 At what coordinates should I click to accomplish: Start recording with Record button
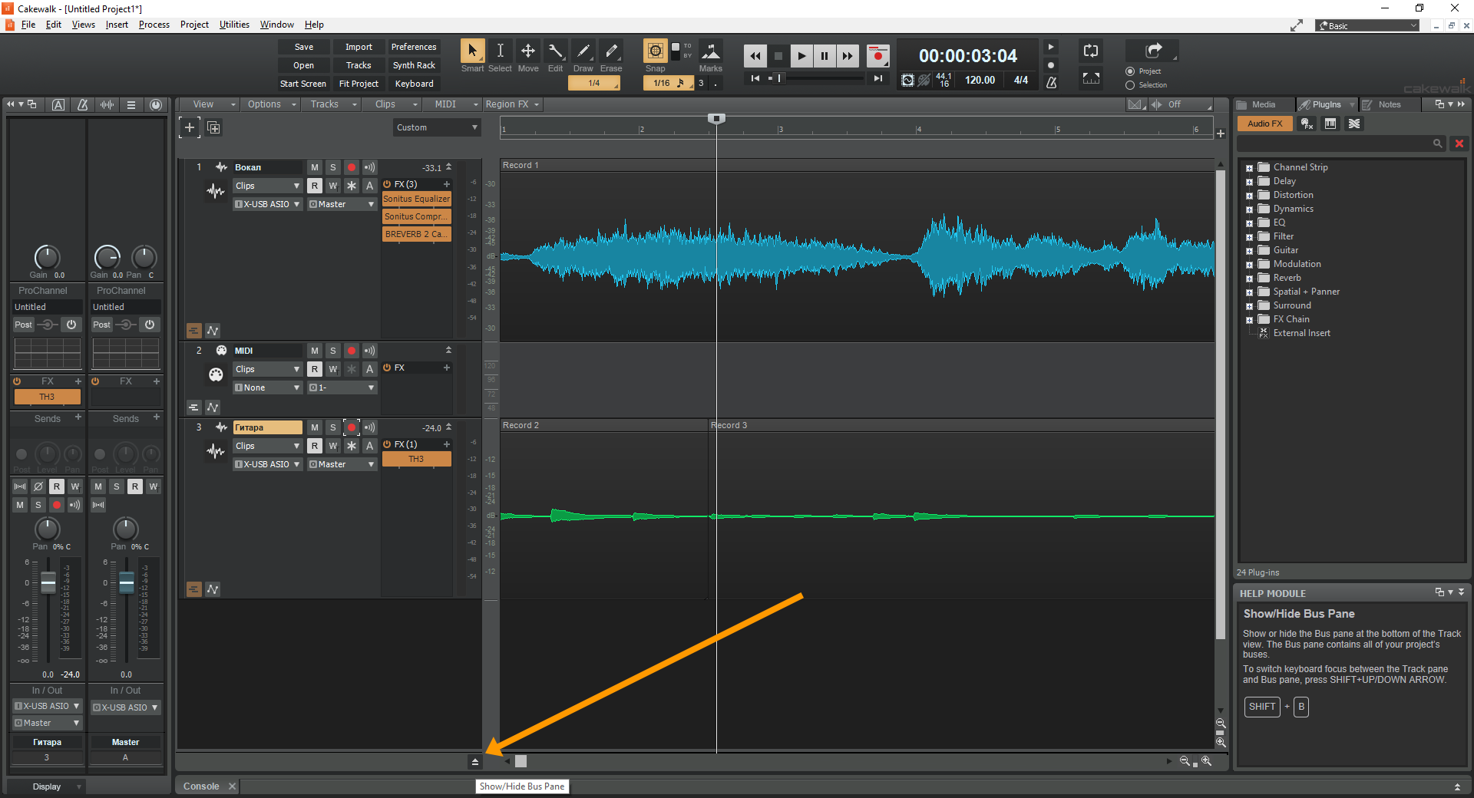(x=878, y=56)
